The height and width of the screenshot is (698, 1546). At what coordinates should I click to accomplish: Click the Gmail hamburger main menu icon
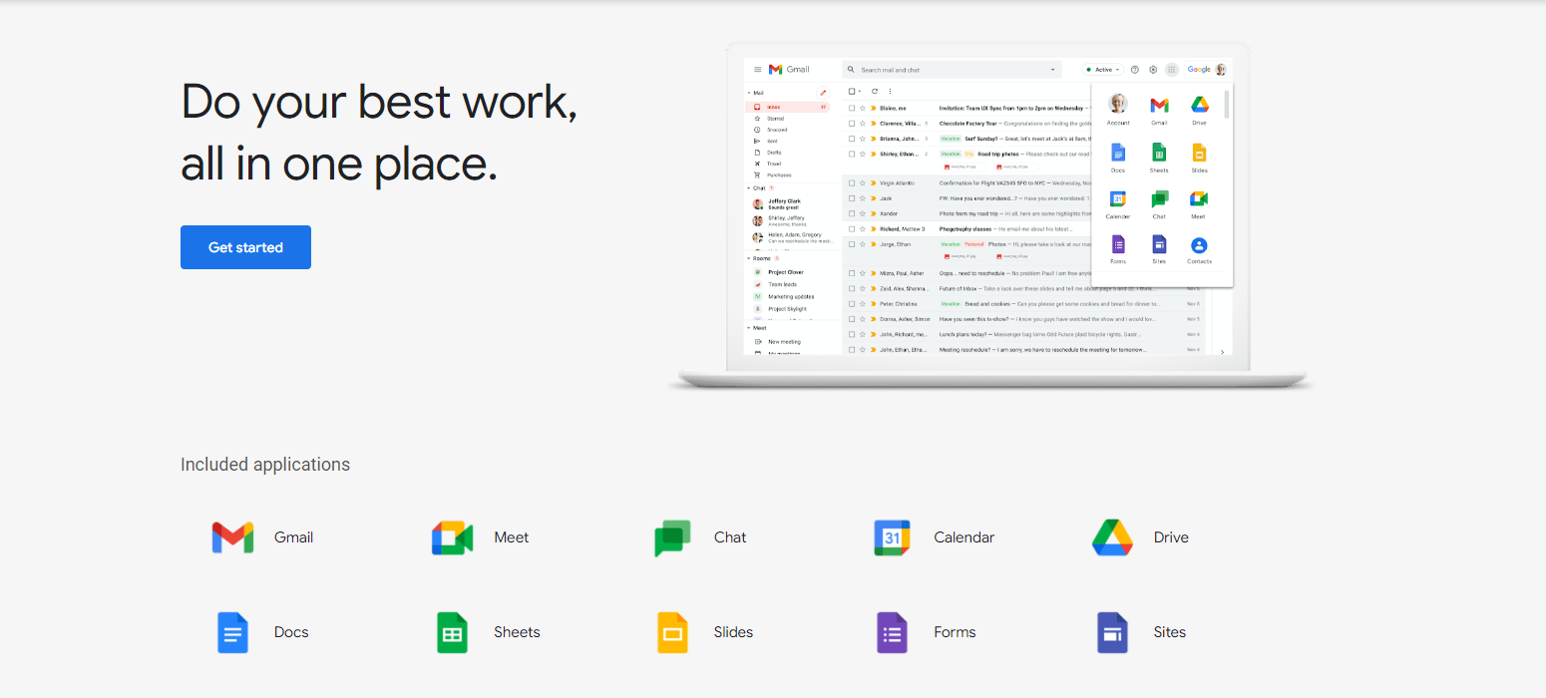click(x=758, y=70)
